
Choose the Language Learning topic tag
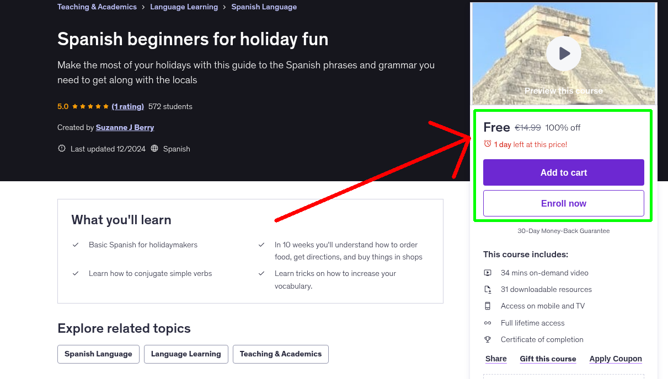186,354
